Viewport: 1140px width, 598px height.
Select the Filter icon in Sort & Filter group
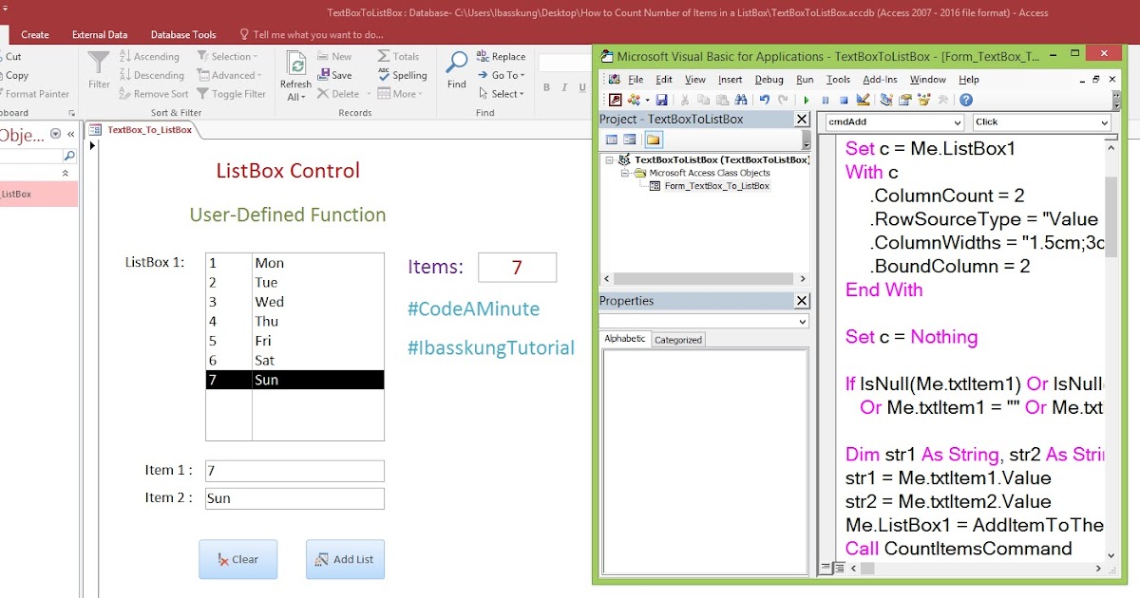(x=98, y=68)
